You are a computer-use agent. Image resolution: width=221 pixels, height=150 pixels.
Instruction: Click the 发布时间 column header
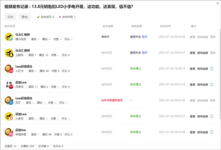165,26
